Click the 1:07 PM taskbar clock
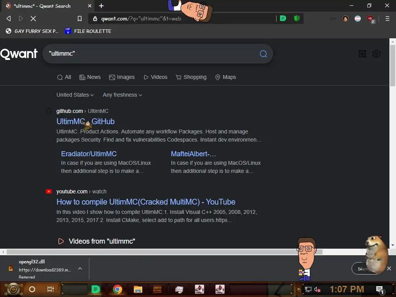396x297 pixels. pos(347,289)
